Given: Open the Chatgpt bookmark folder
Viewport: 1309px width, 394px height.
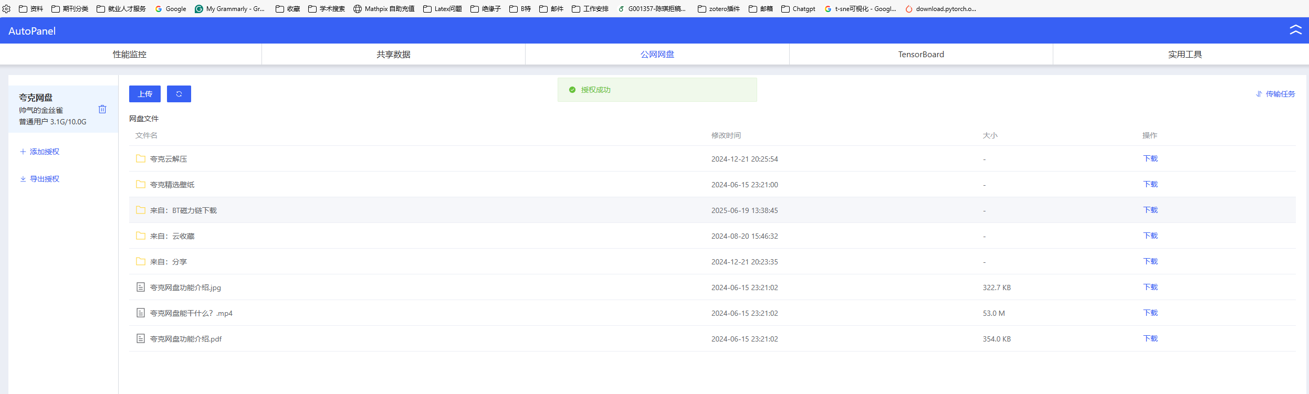Looking at the screenshot, I should pyautogui.click(x=798, y=8).
